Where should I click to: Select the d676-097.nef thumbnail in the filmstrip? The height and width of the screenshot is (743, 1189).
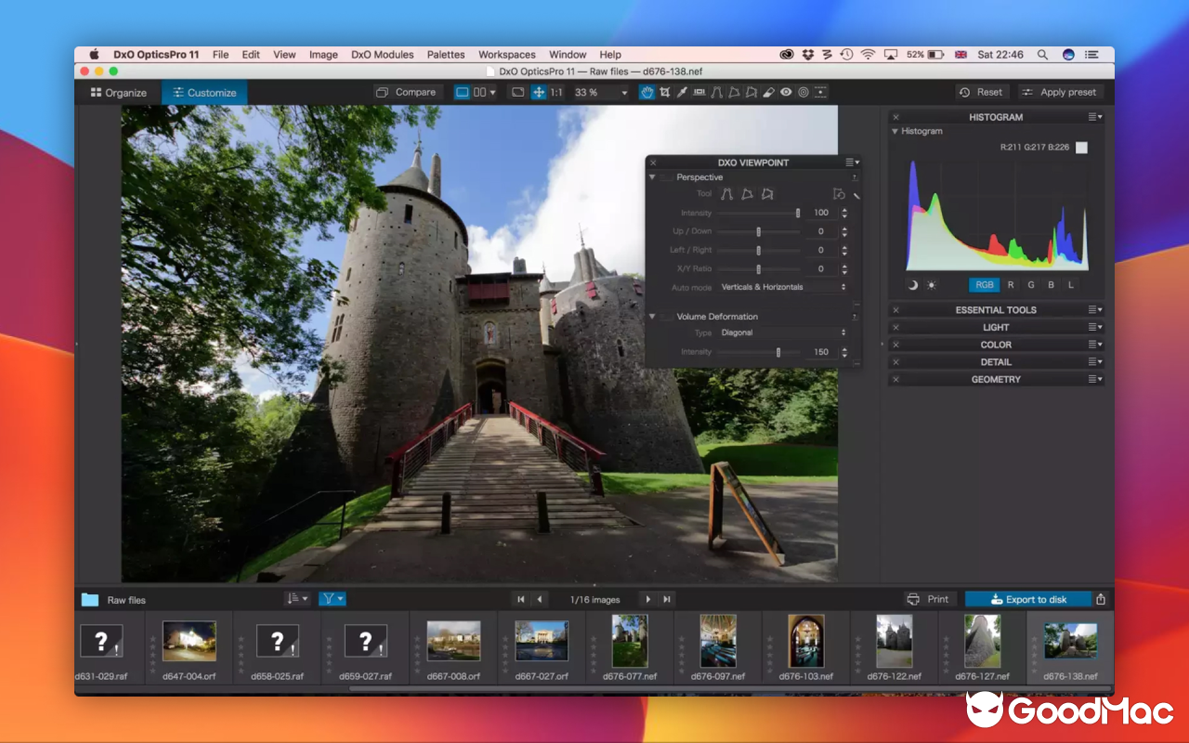point(717,641)
